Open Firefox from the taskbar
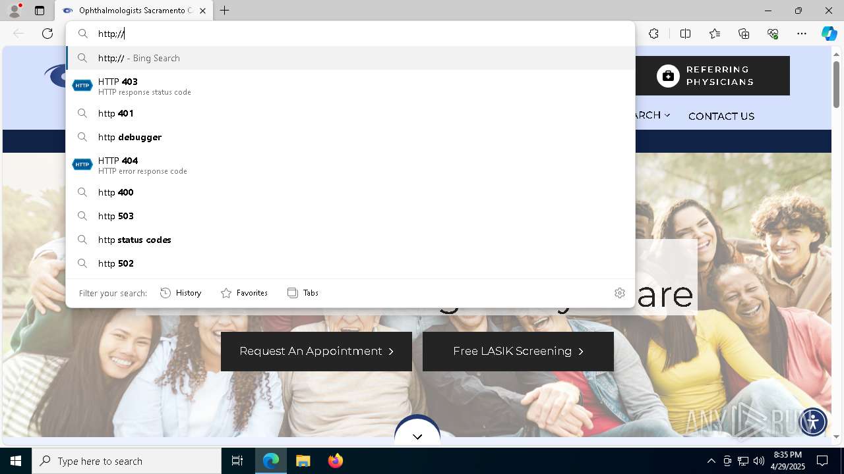Viewport: 844px width, 474px height. 336,461
